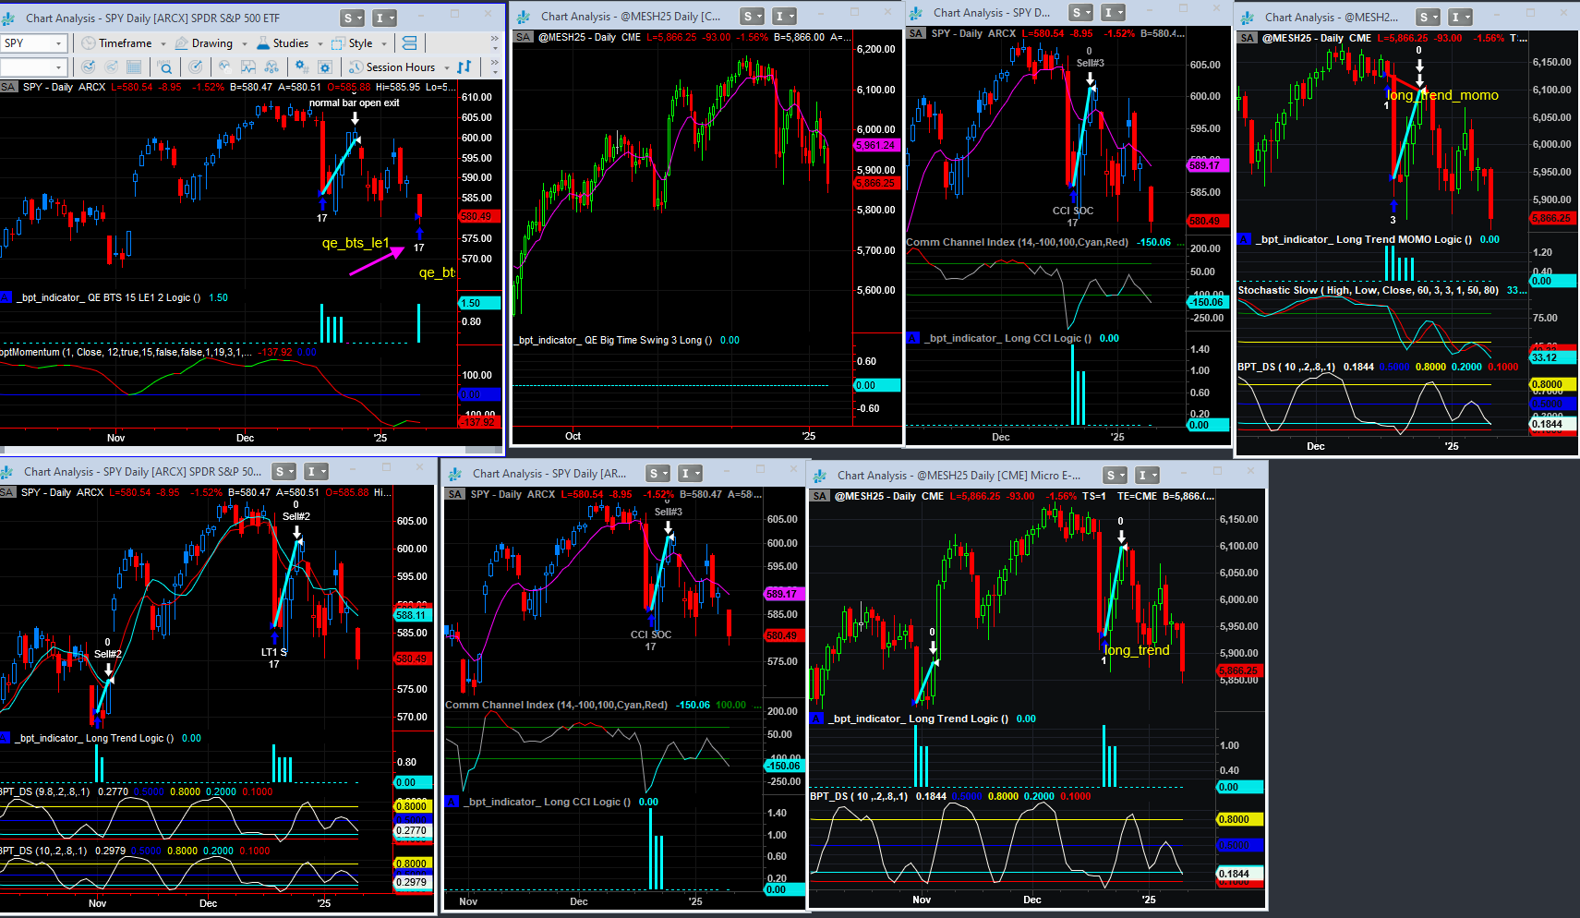Click the Studies flask icon

tap(263, 43)
